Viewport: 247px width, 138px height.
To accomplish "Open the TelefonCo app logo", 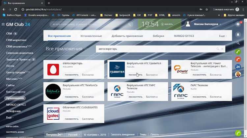I will coord(53,91).
